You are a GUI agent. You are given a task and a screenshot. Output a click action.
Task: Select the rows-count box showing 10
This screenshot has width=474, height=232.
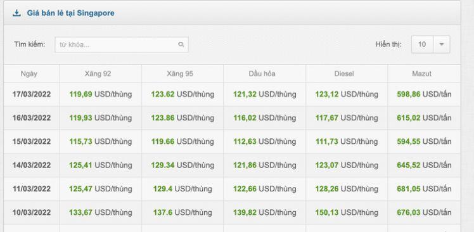click(422, 44)
